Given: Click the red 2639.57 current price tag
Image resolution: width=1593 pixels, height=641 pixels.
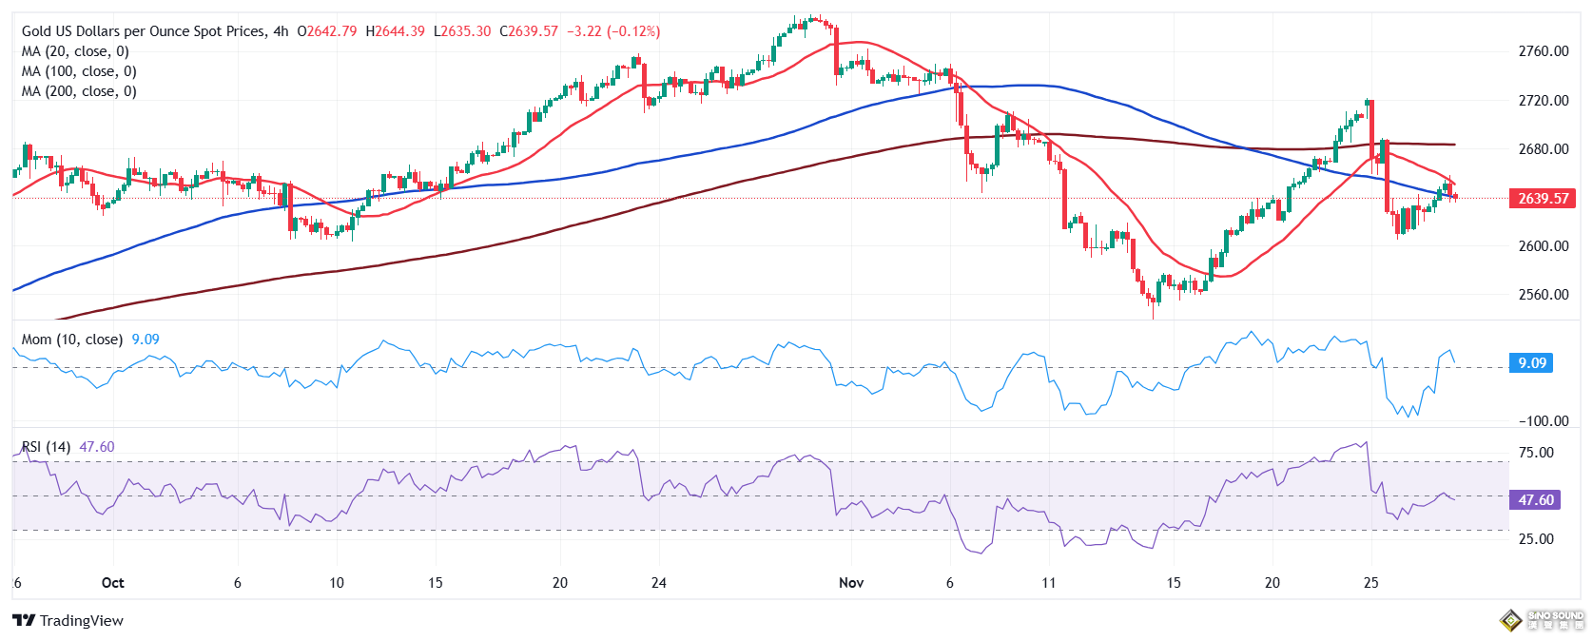Looking at the screenshot, I should 1542,199.
